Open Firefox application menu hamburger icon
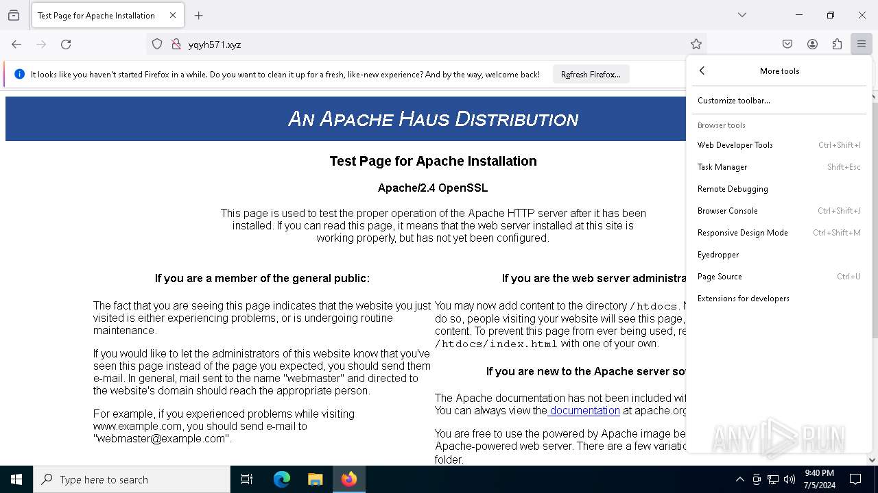 pyautogui.click(x=862, y=44)
